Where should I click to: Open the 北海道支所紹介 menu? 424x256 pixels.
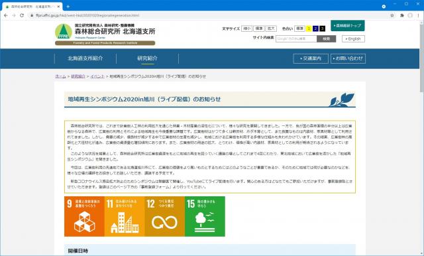pyautogui.click(x=85, y=58)
